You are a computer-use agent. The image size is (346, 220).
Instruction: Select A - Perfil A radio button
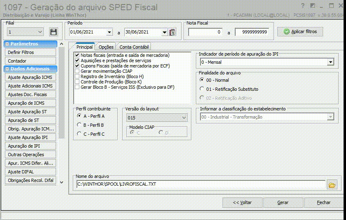[x=79, y=116]
